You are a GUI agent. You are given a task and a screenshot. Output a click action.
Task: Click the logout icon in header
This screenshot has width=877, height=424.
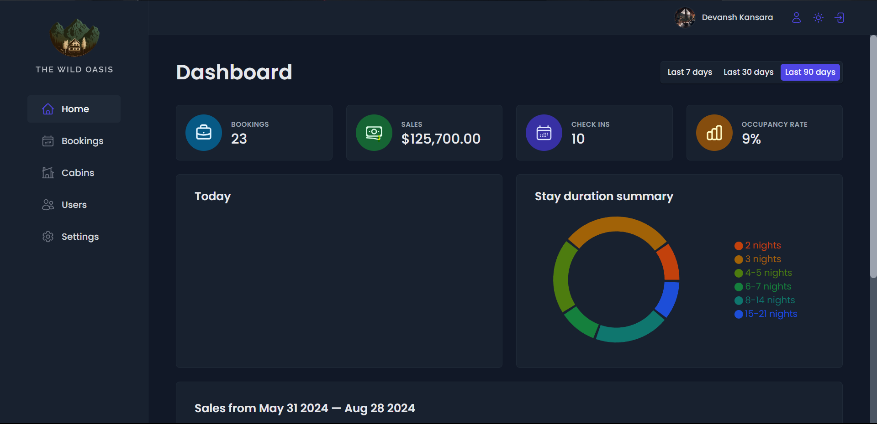tap(840, 18)
